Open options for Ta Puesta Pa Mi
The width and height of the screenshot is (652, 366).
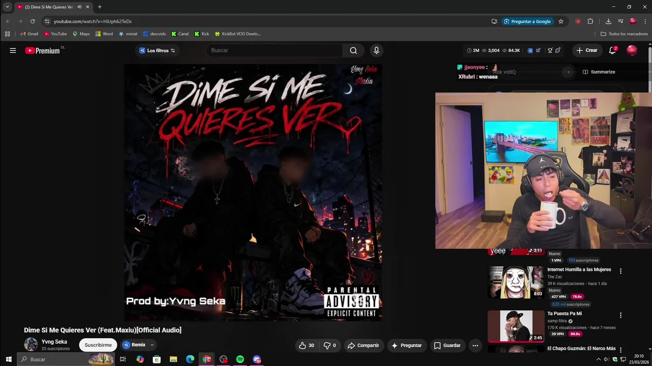(x=620, y=315)
